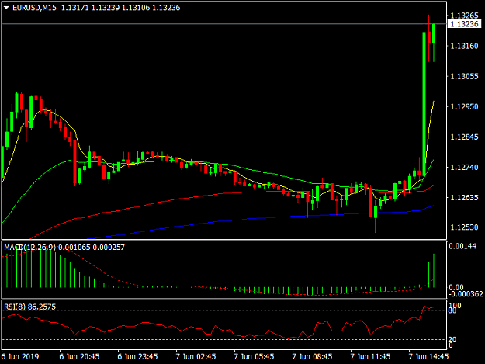The image size is (485, 364).
Task: Click the 1.12530 price axis label
Action: 464,227
